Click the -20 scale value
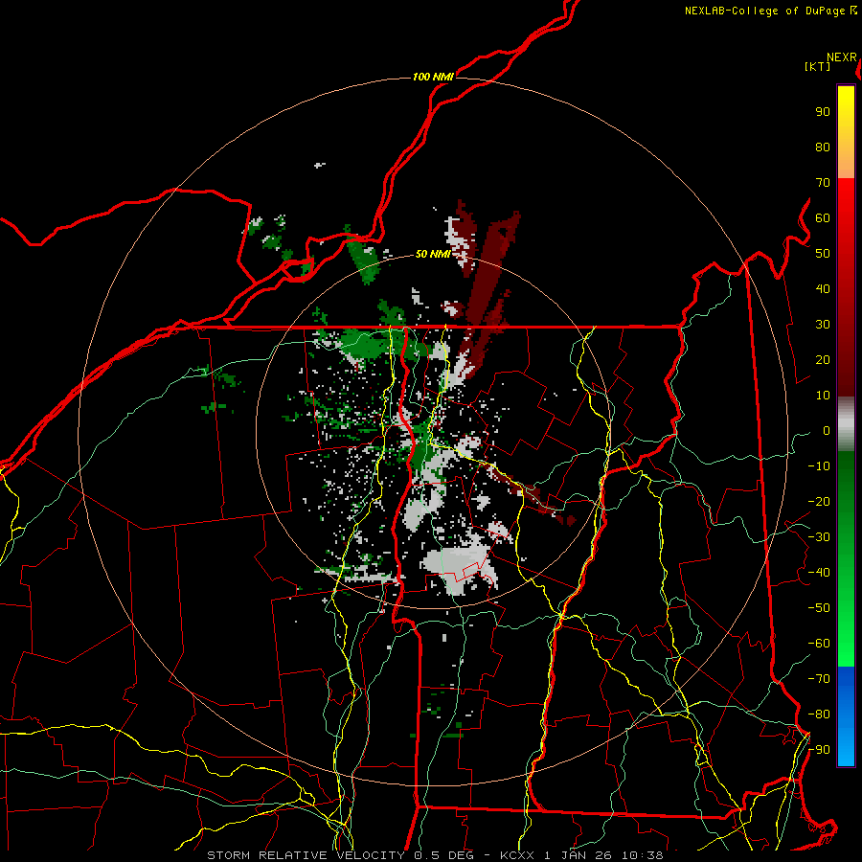This screenshot has height=862, width=862. [819, 502]
